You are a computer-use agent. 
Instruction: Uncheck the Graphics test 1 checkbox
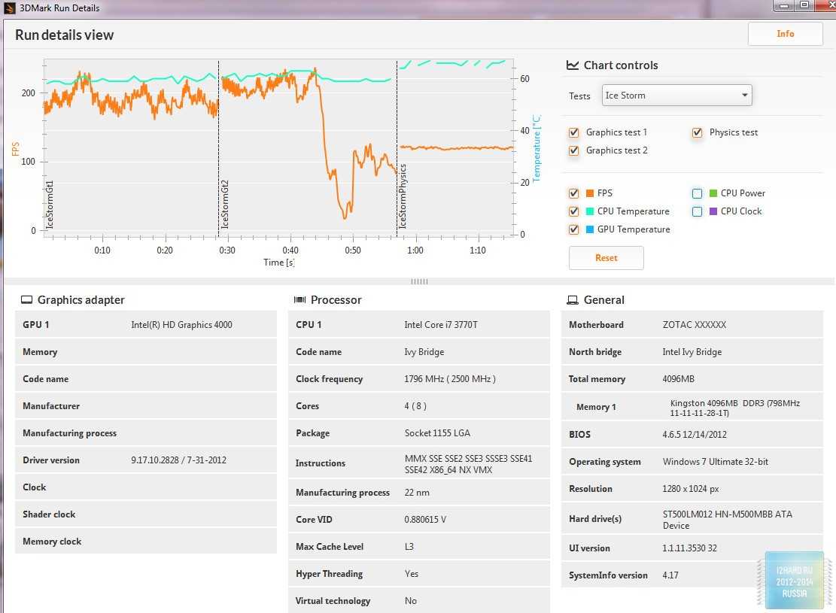coord(574,132)
